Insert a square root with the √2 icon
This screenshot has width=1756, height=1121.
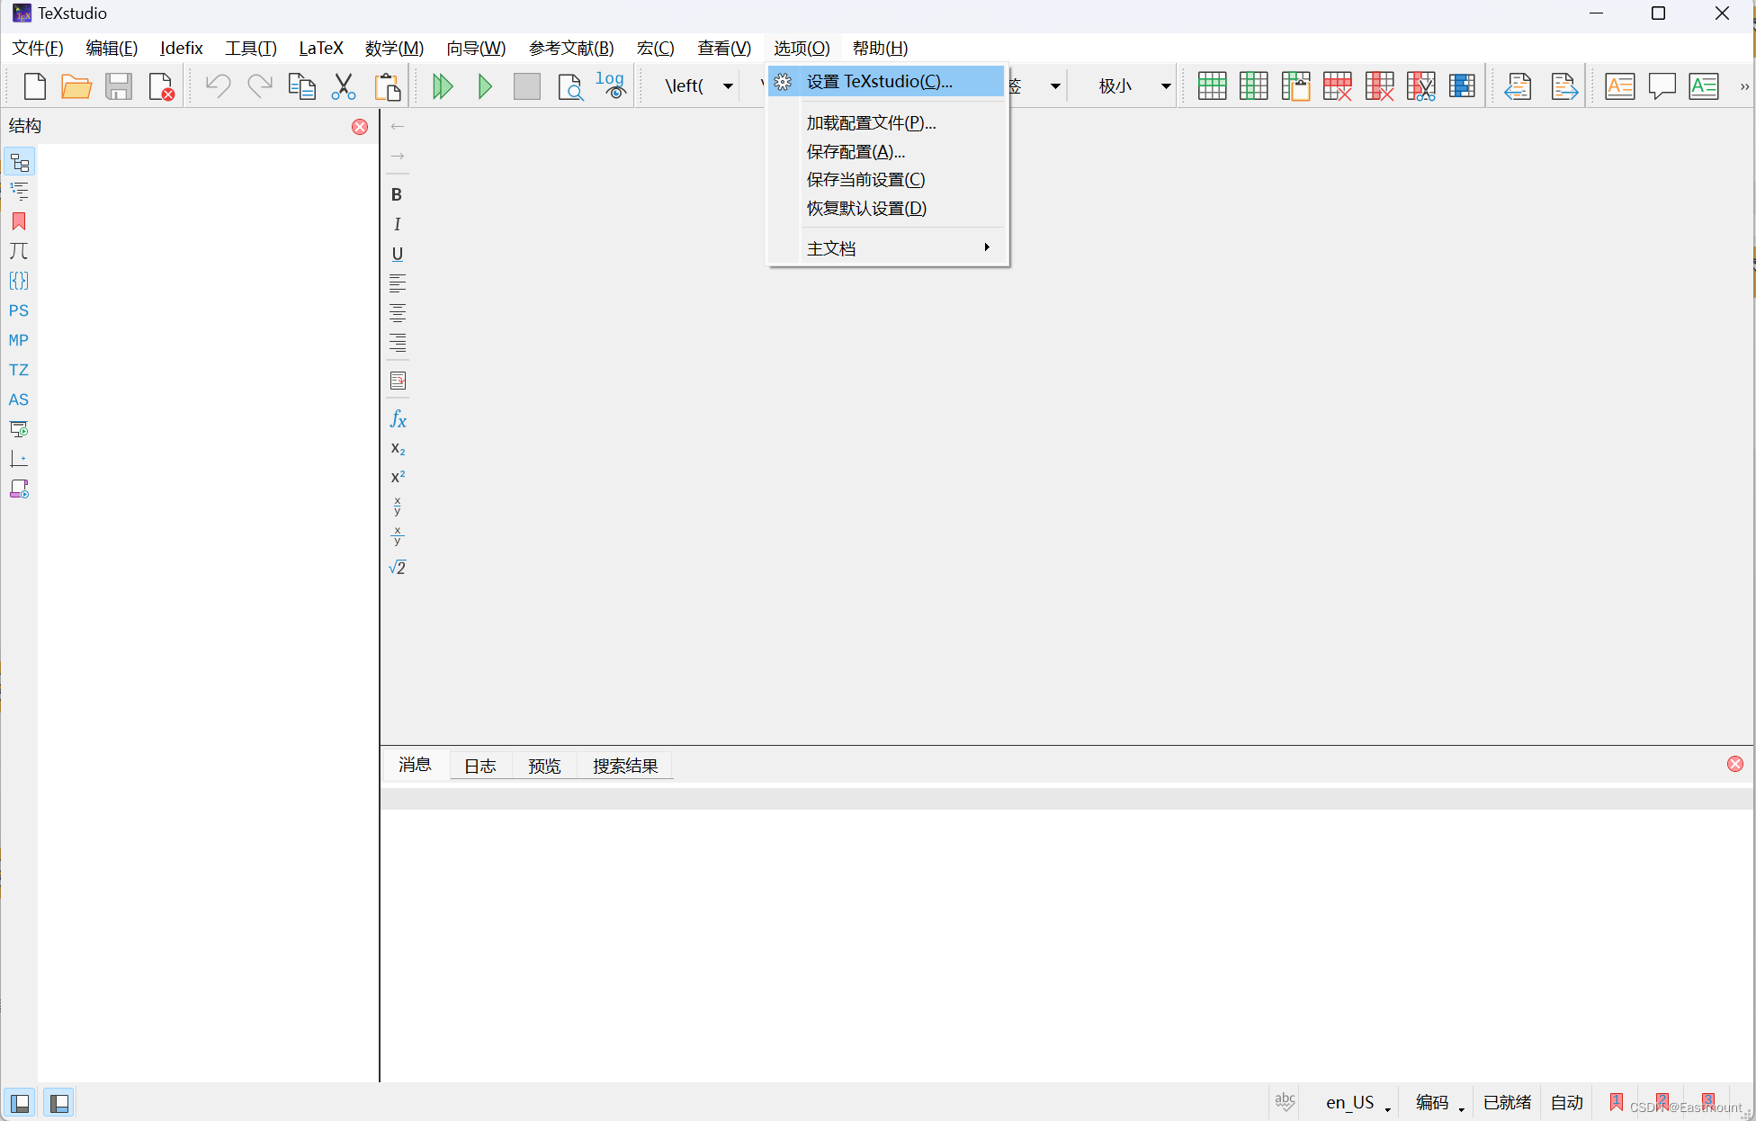point(397,568)
